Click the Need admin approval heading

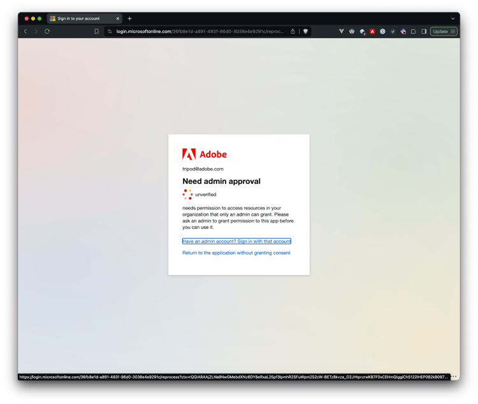(221, 181)
